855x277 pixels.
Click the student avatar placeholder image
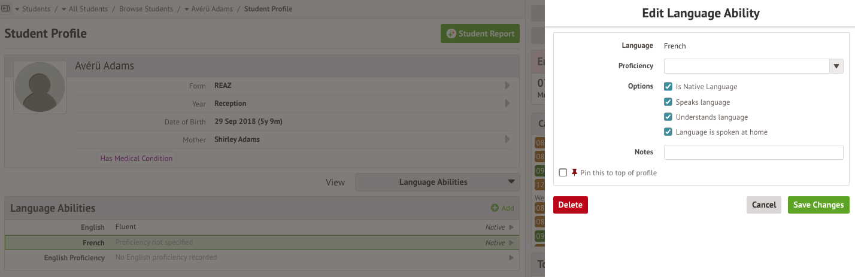tap(40, 87)
